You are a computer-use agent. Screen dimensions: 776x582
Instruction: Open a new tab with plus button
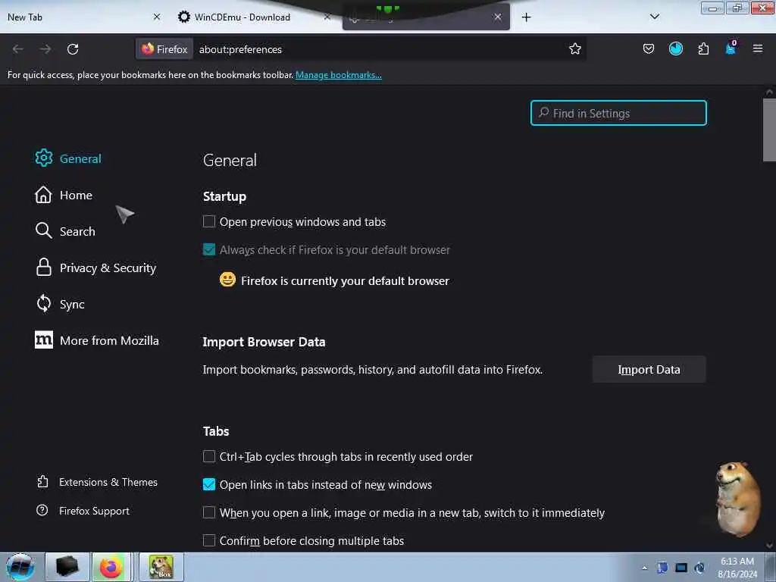coord(526,17)
